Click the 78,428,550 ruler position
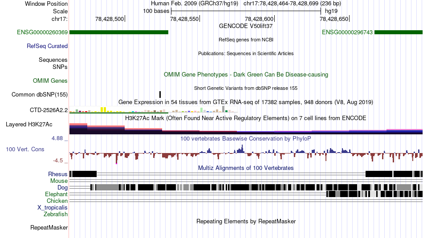Image resolution: width=423 pixels, height=238 pixels. (x=184, y=19)
